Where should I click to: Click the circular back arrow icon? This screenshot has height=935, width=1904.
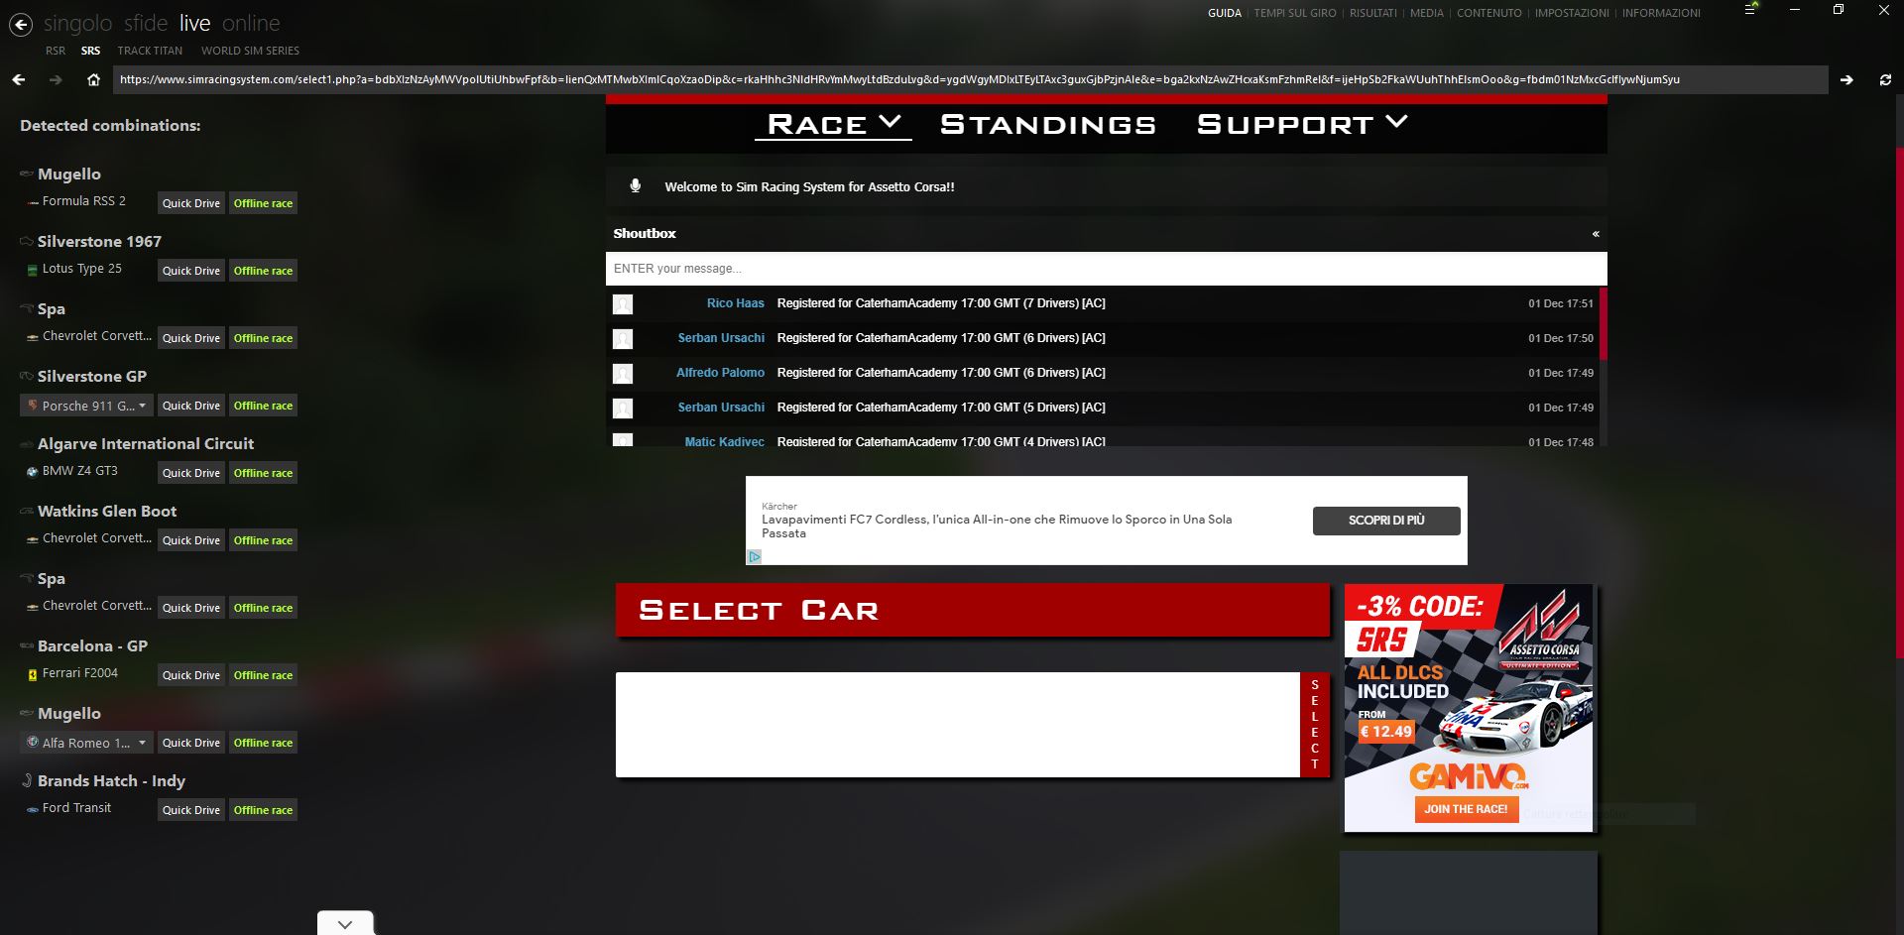21,25
